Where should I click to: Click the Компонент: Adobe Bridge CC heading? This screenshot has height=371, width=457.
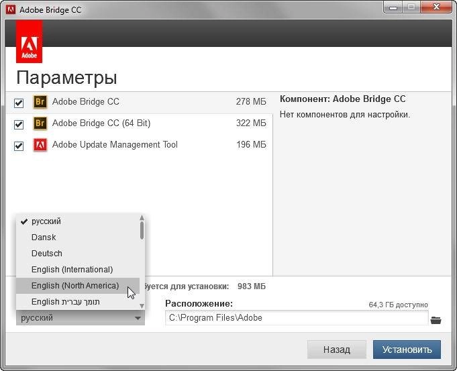(x=343, y=99)
